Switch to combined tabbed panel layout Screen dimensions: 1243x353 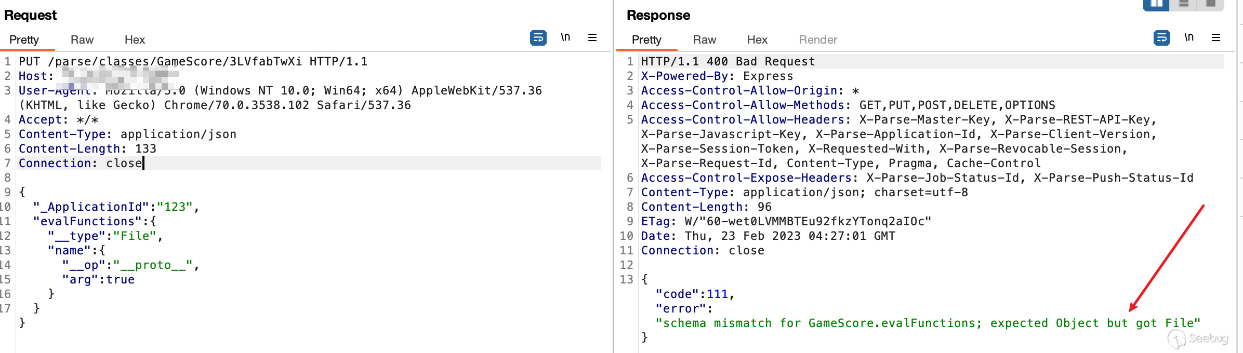point(1210,4)
